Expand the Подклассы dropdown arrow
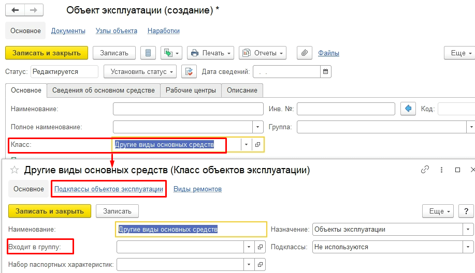This screenshot has height=273, width=475. [468, 247]
